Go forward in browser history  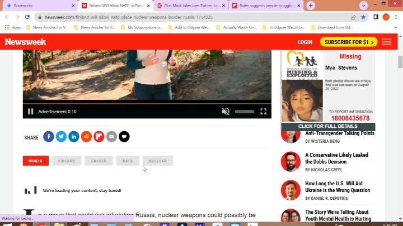tap(17, 17)
